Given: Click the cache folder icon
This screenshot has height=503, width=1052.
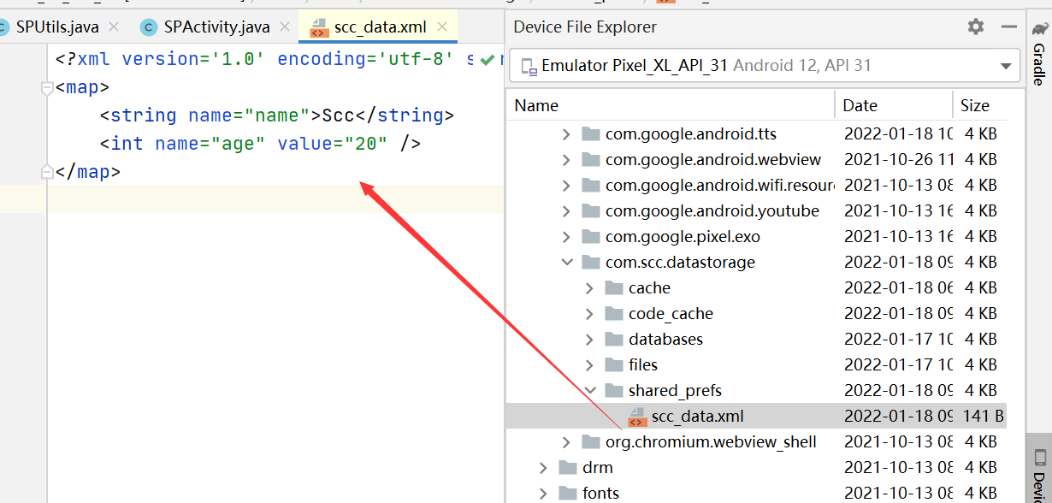Looking at the screenshot, I should point(614,287).
